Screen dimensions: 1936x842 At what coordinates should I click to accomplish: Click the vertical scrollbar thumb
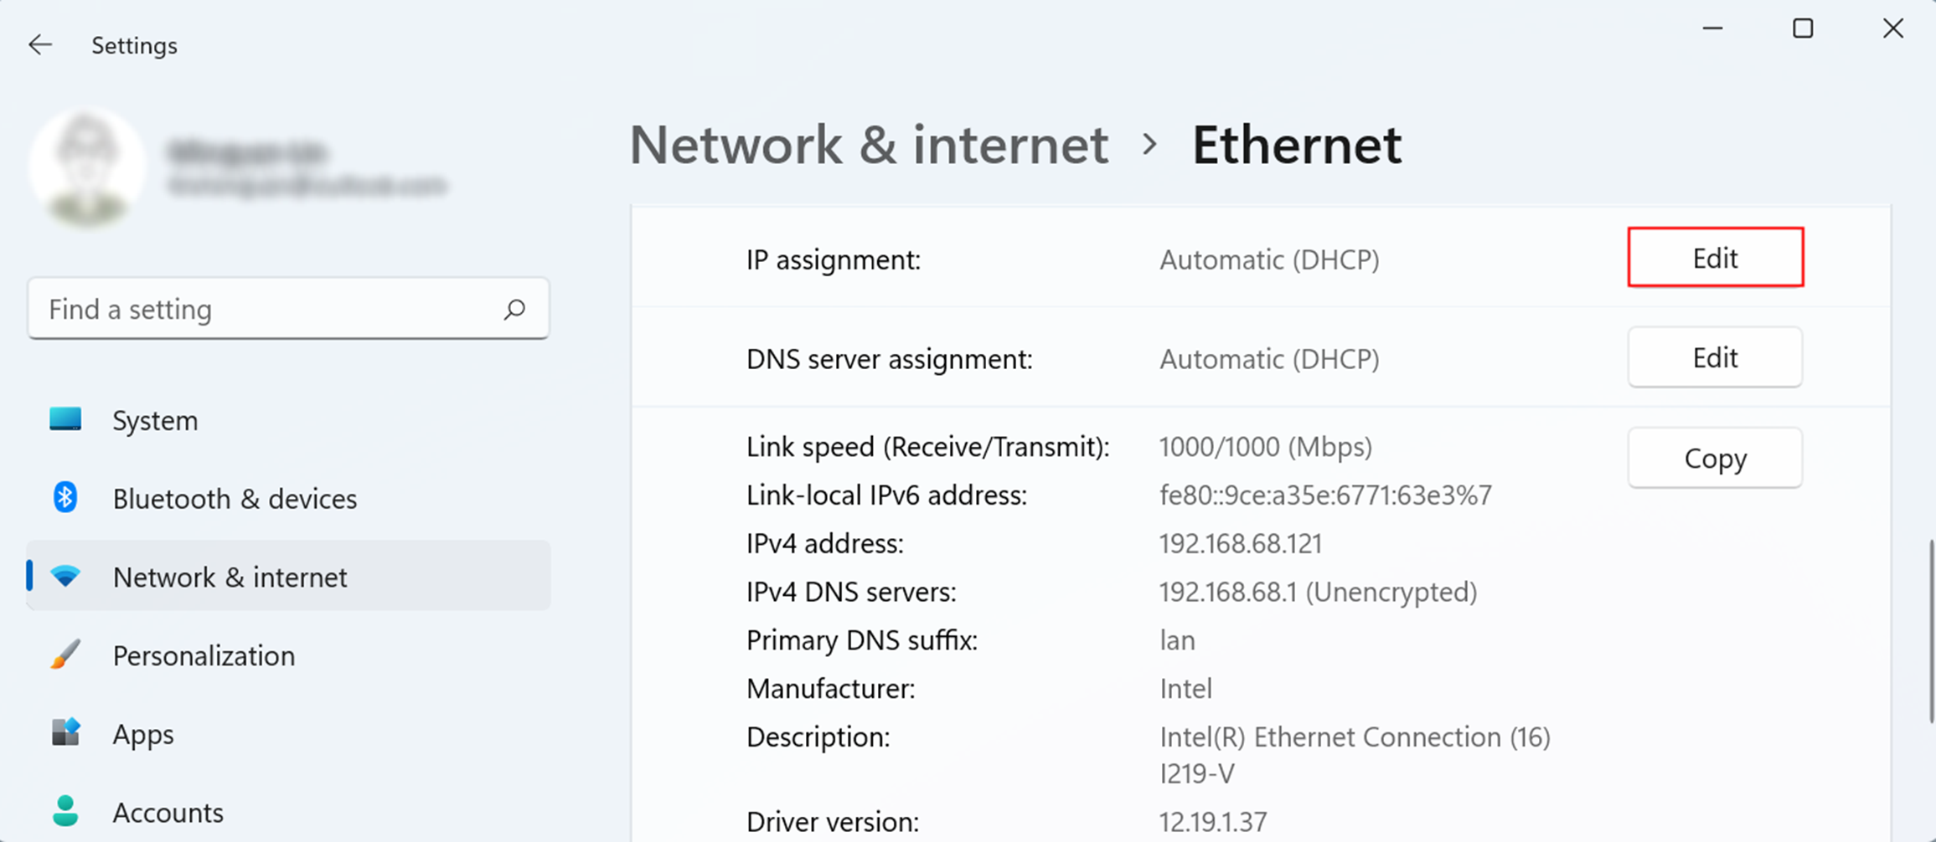click(x=1931, y=632)
